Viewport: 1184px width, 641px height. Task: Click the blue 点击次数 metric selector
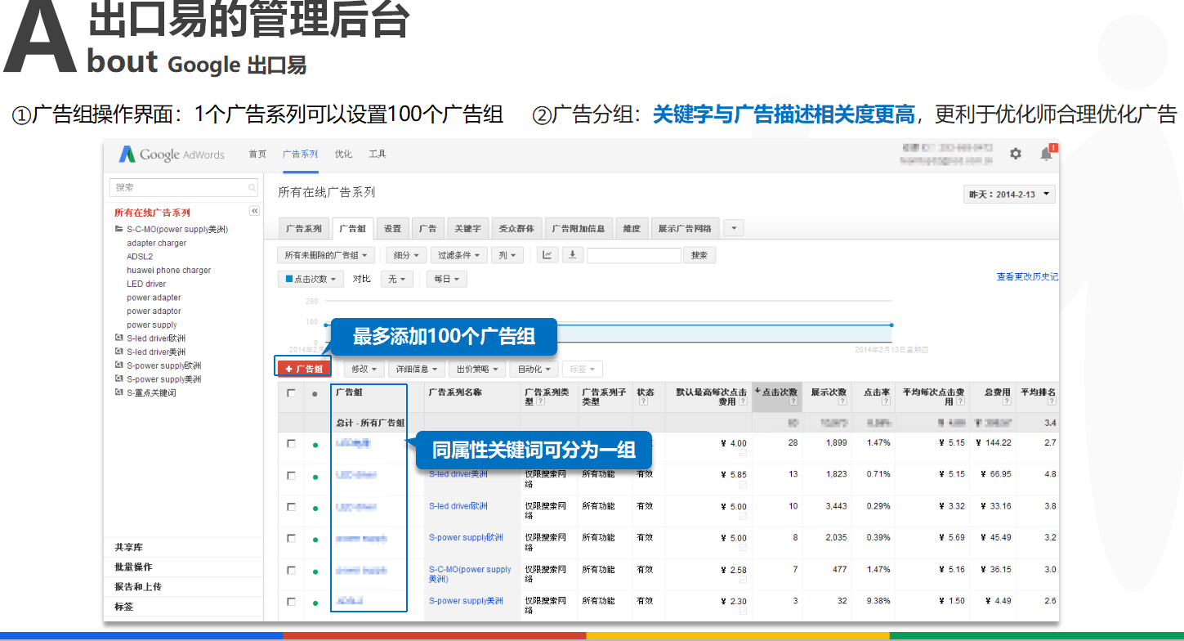pos(311,279)
